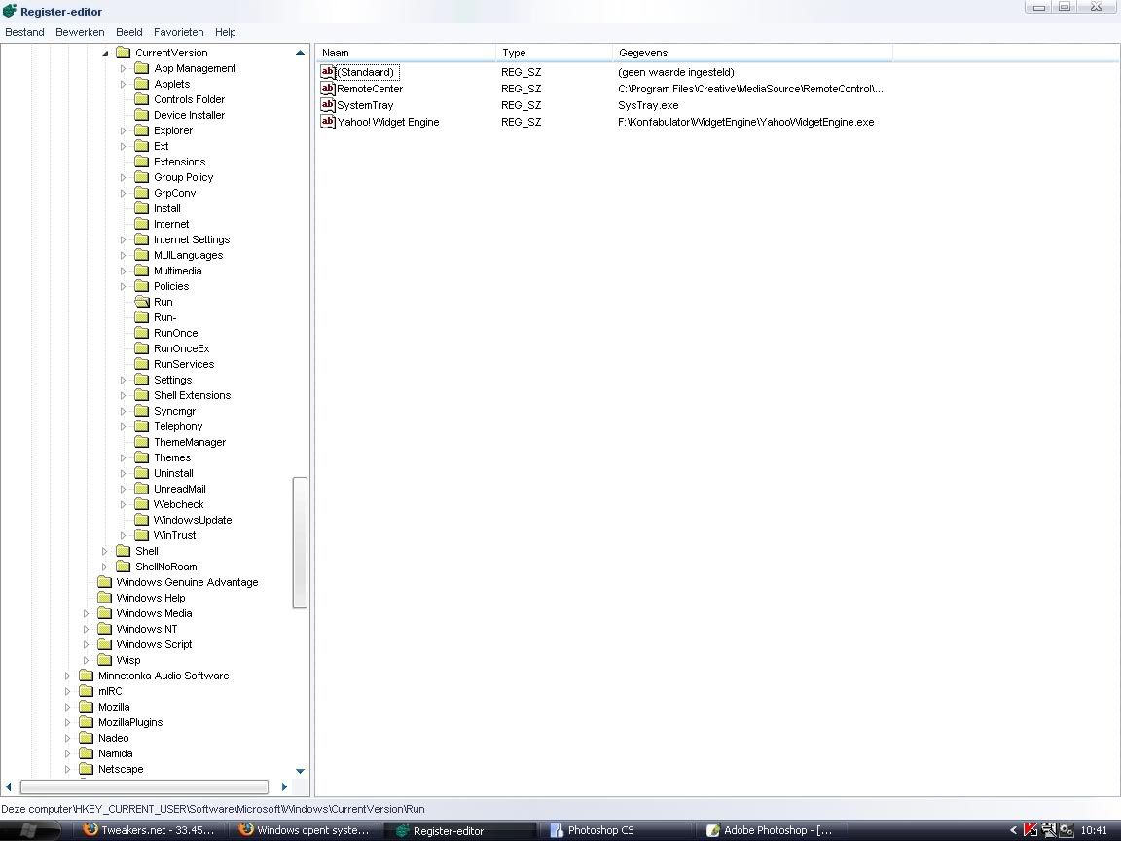This screenshot has height=841, width=1121.
Task: Collapse the CurrentVersion key
Action: click(x=105, y=53)
